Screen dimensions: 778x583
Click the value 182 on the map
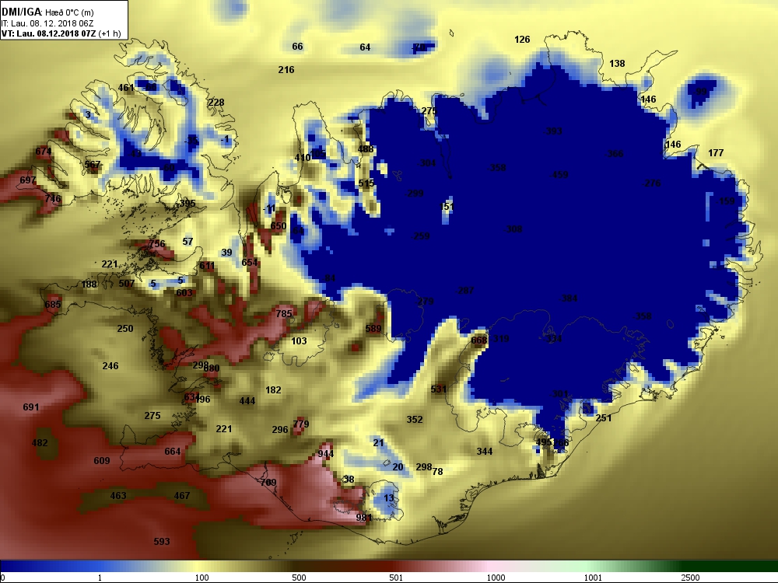(x=273, y=390)
